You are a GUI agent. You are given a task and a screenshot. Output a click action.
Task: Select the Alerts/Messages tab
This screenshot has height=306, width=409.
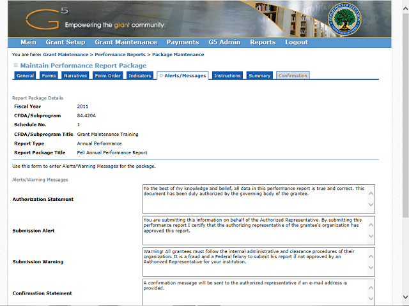coord(183,75)
